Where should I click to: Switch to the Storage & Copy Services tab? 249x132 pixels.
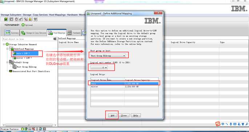click(33, 33)
